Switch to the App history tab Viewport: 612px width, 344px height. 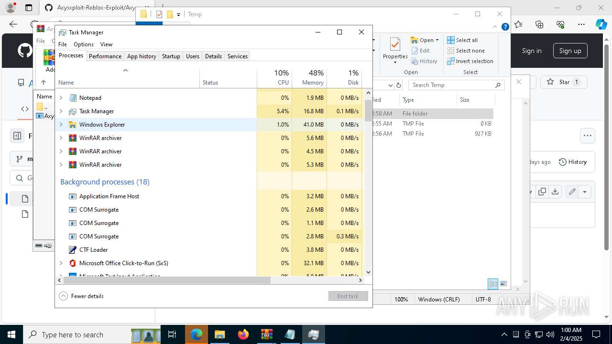[x=142, y=56]
